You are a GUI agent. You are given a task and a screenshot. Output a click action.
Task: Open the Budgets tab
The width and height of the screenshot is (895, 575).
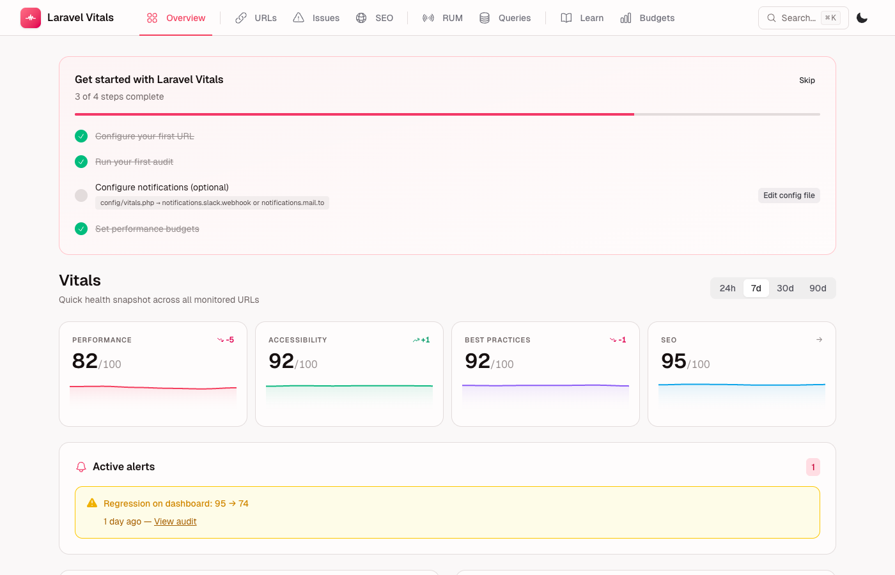647,18
